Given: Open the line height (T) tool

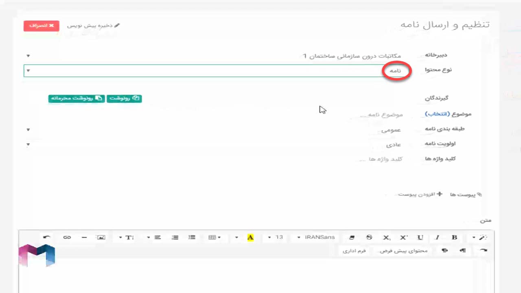Looking at the screenshot, I should tap(129, 237).
